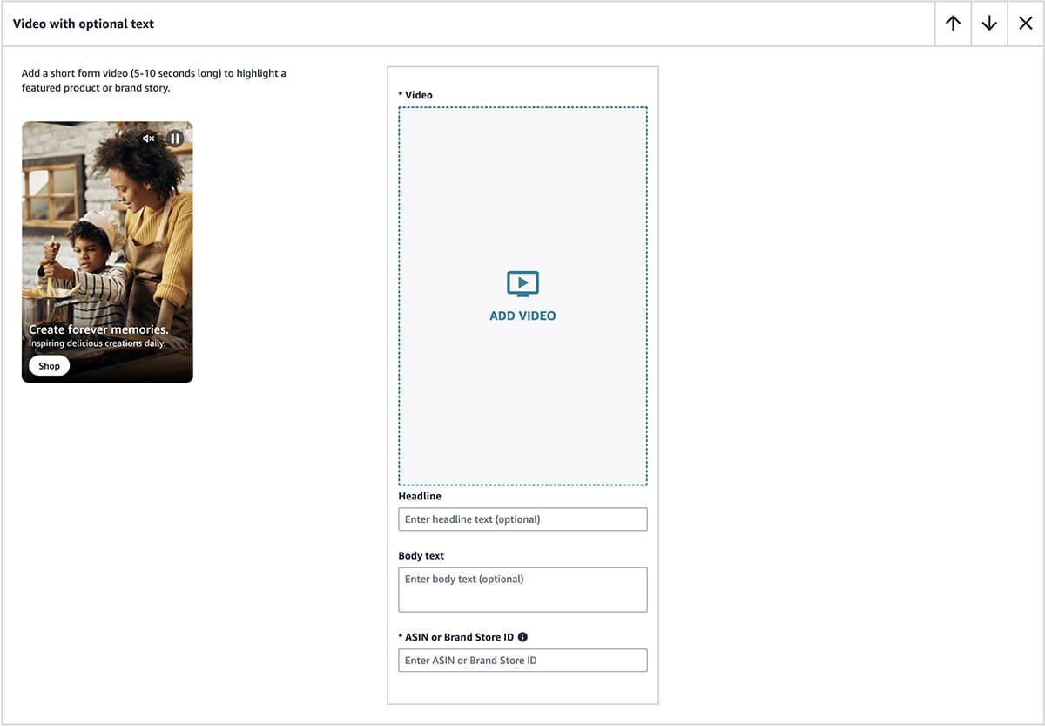Move the video section up using the up arrow
1045x726 pixels.
coord(952,24)
